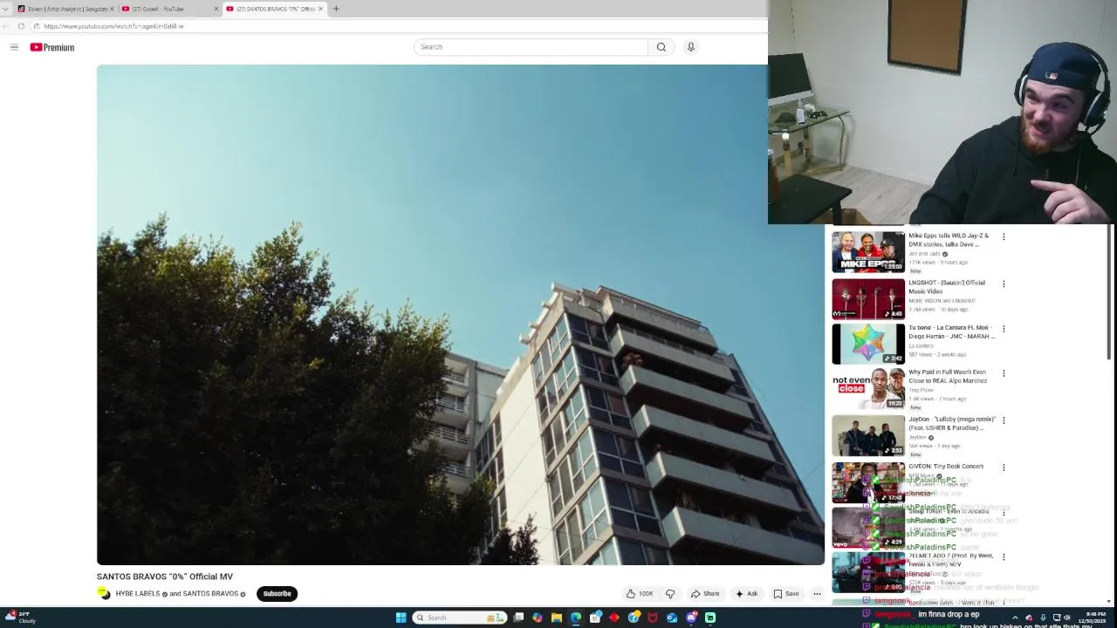Open options menu for LNGSHOT video
This screenshot has height=628, width=1117.
tap(1004, 283)
